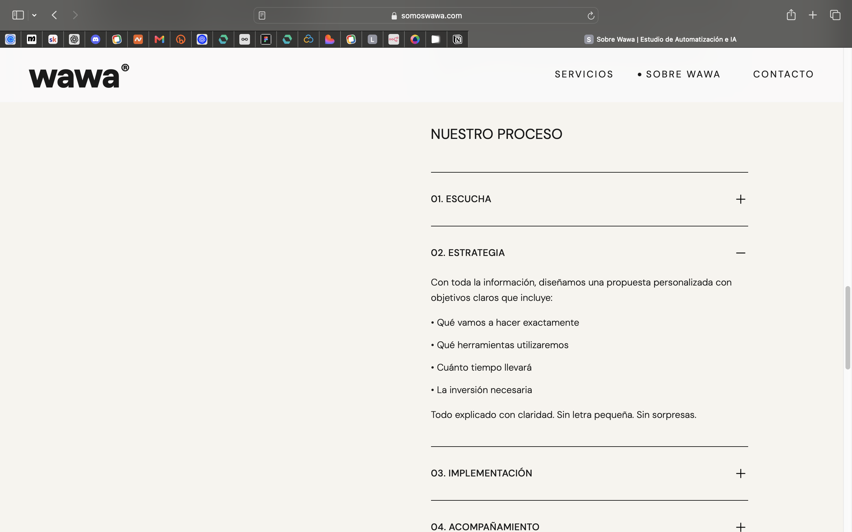Viewport: 852px width, 532px height.
Task: Open the CONTACTO navigation link
Action: click(x=783, y=74)
